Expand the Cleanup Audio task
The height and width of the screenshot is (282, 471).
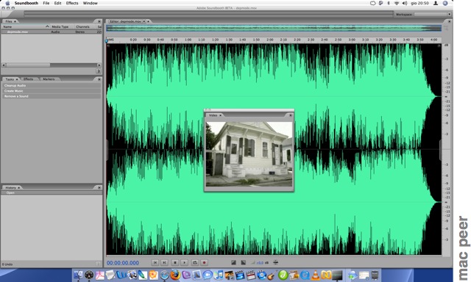(52, 85)
